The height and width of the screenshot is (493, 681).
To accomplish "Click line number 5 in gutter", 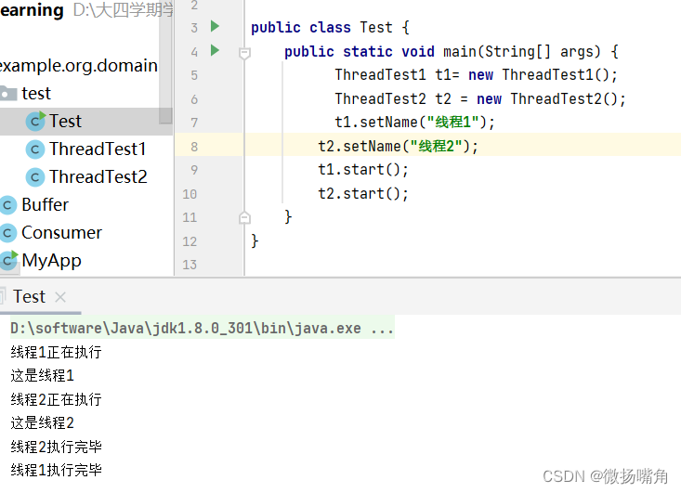I will click(x=193, y=75).
